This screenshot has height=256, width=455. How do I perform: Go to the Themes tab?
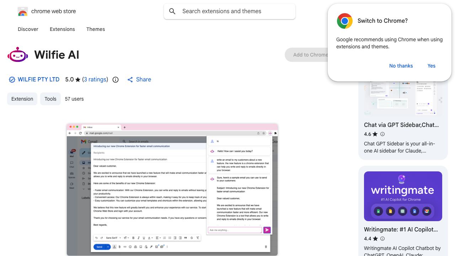(96, 29)
